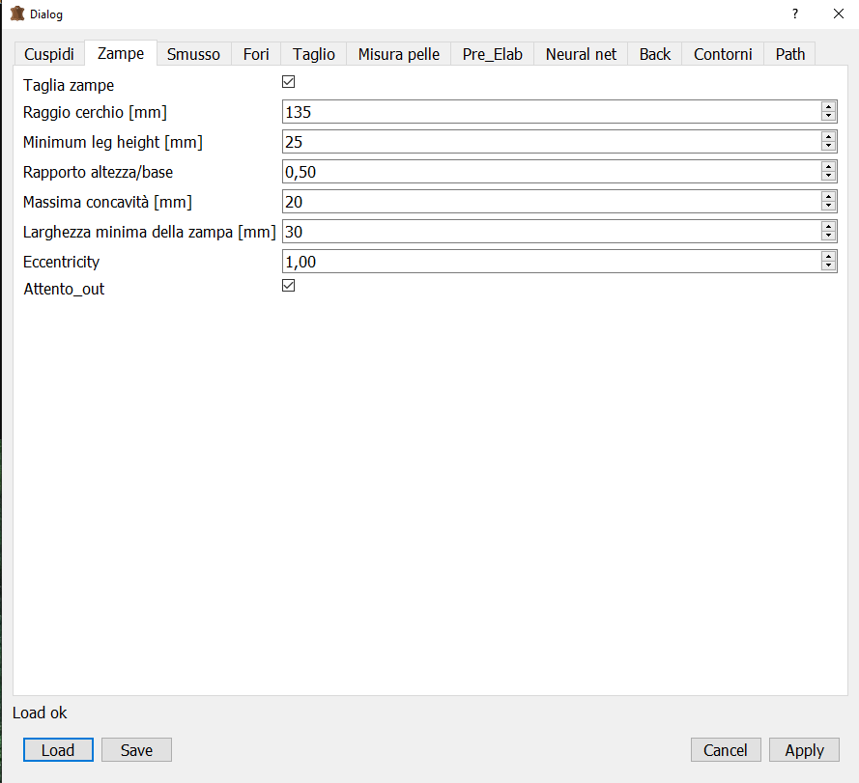
Task: Click the leather app icon in title bar
Action: [16, 14]
